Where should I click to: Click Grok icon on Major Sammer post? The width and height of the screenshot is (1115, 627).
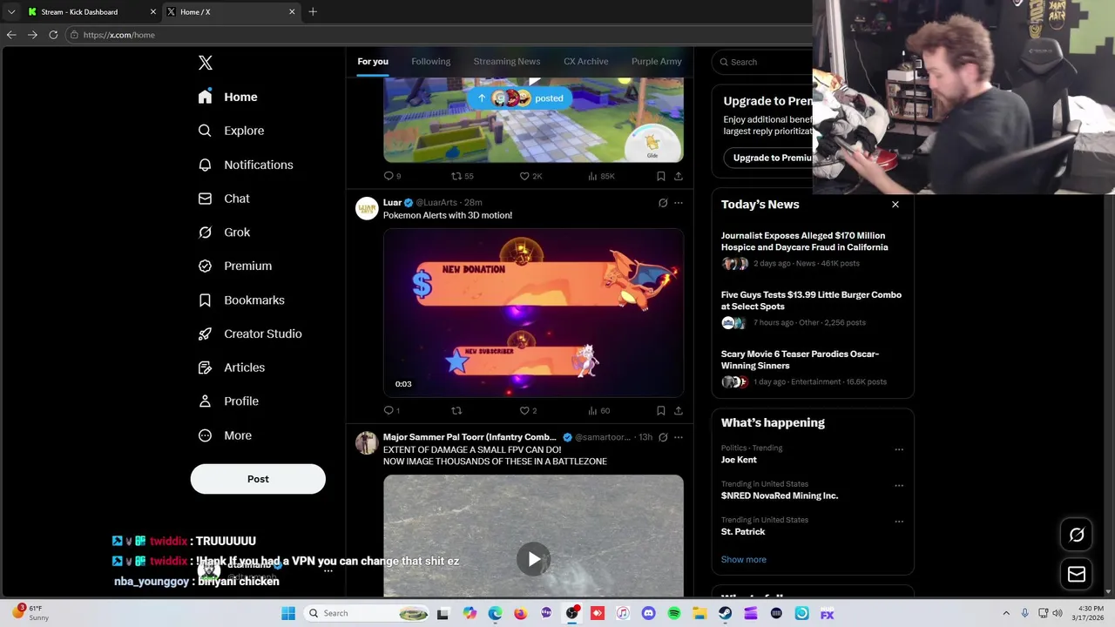point(663,437)
